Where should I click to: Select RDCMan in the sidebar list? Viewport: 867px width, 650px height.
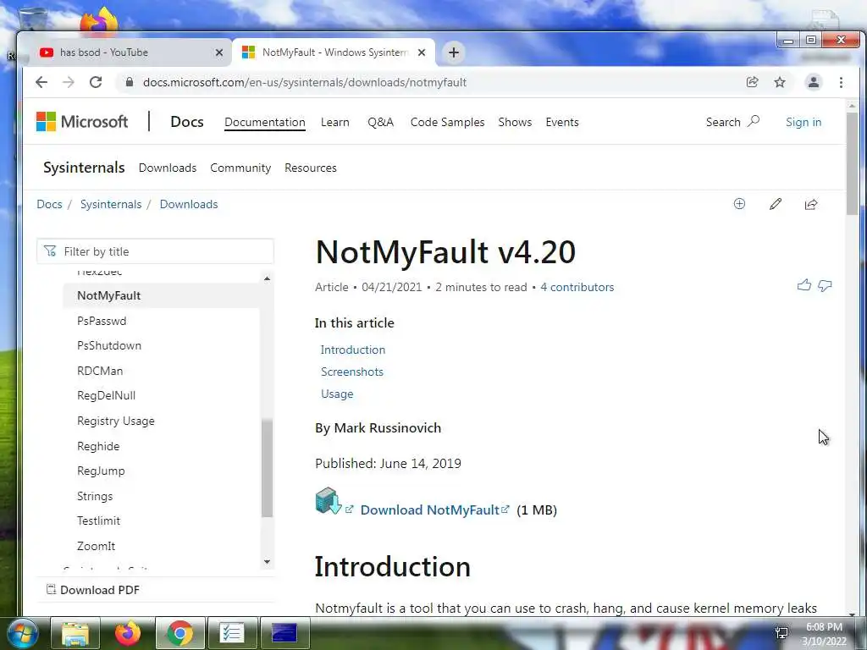(x=100, y=371)
